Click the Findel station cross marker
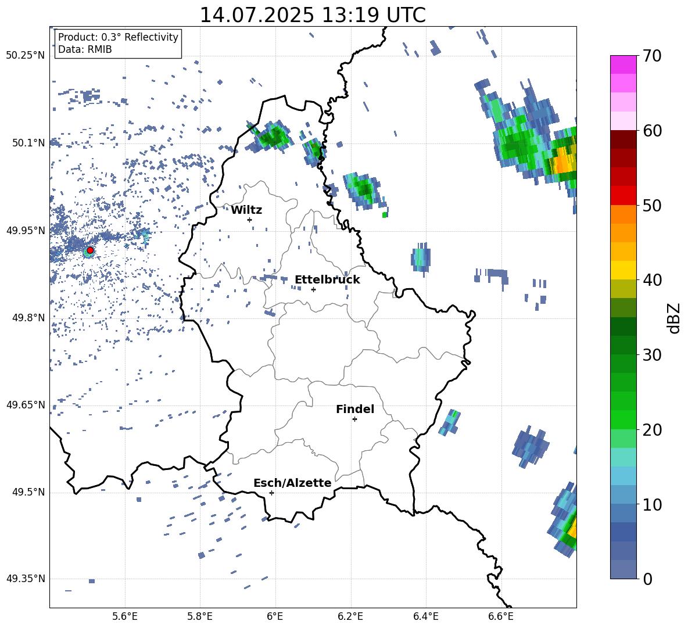The image size is (688, 628). coord(354,419)
